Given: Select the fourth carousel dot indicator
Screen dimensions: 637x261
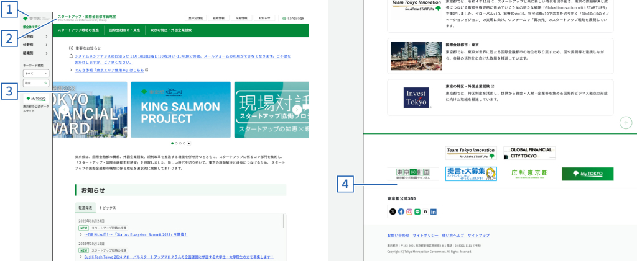Looking at the screenshot, I should (184, 143).
